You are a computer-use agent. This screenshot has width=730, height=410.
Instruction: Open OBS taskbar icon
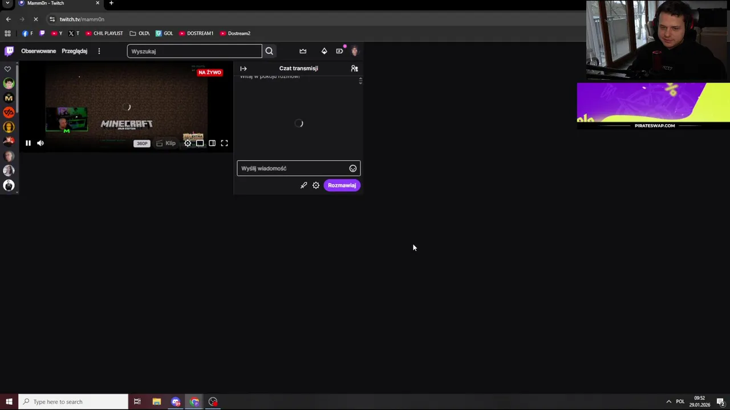(213, 402)
